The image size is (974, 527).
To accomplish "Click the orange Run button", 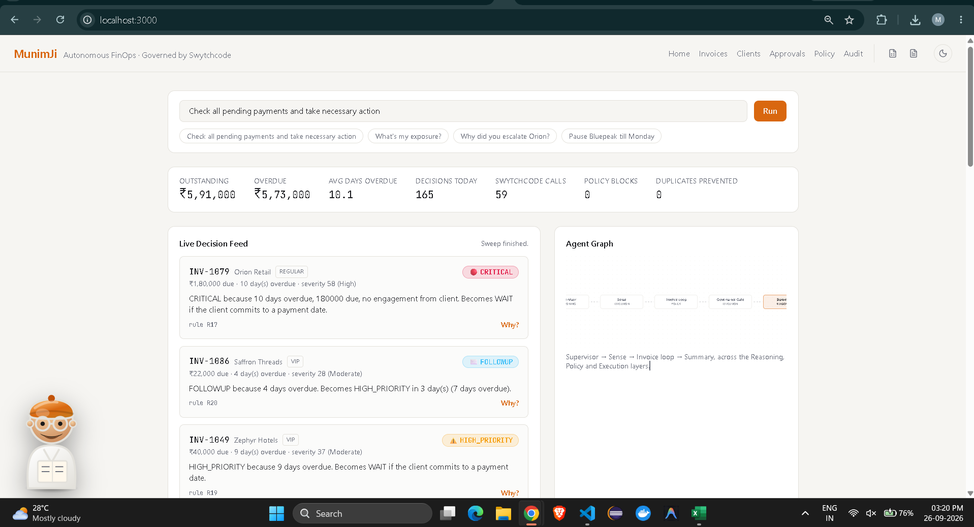I will coord(770,111).
